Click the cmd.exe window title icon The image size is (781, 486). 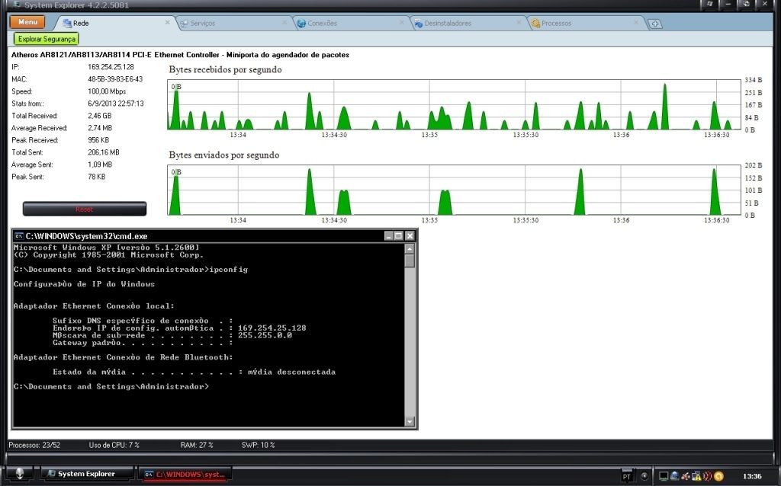[19, 236]
